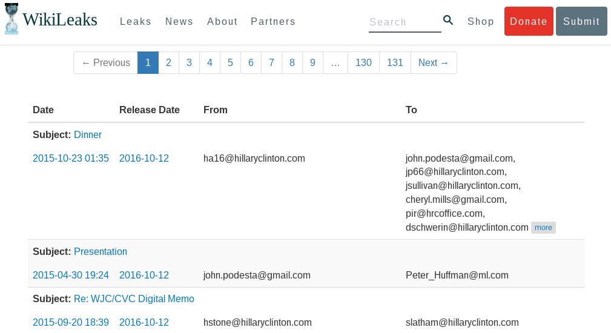
Task: Focus the Search input field
Action: point(405,22)
